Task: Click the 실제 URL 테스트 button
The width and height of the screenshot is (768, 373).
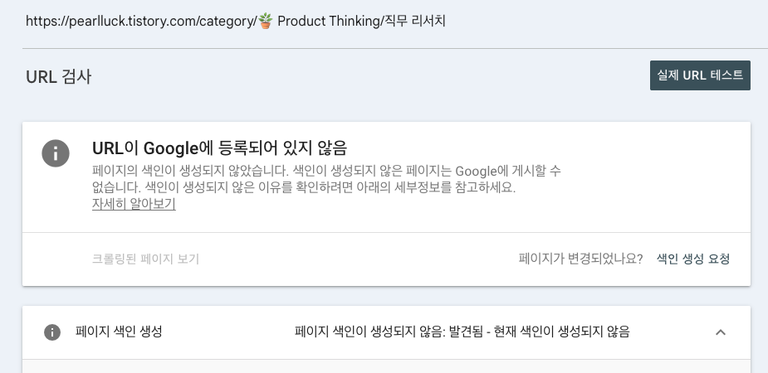Action: click(700, 75)
